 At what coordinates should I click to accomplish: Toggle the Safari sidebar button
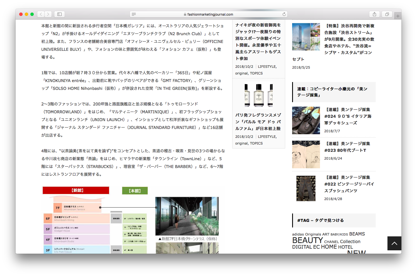[x=59, y=14]
